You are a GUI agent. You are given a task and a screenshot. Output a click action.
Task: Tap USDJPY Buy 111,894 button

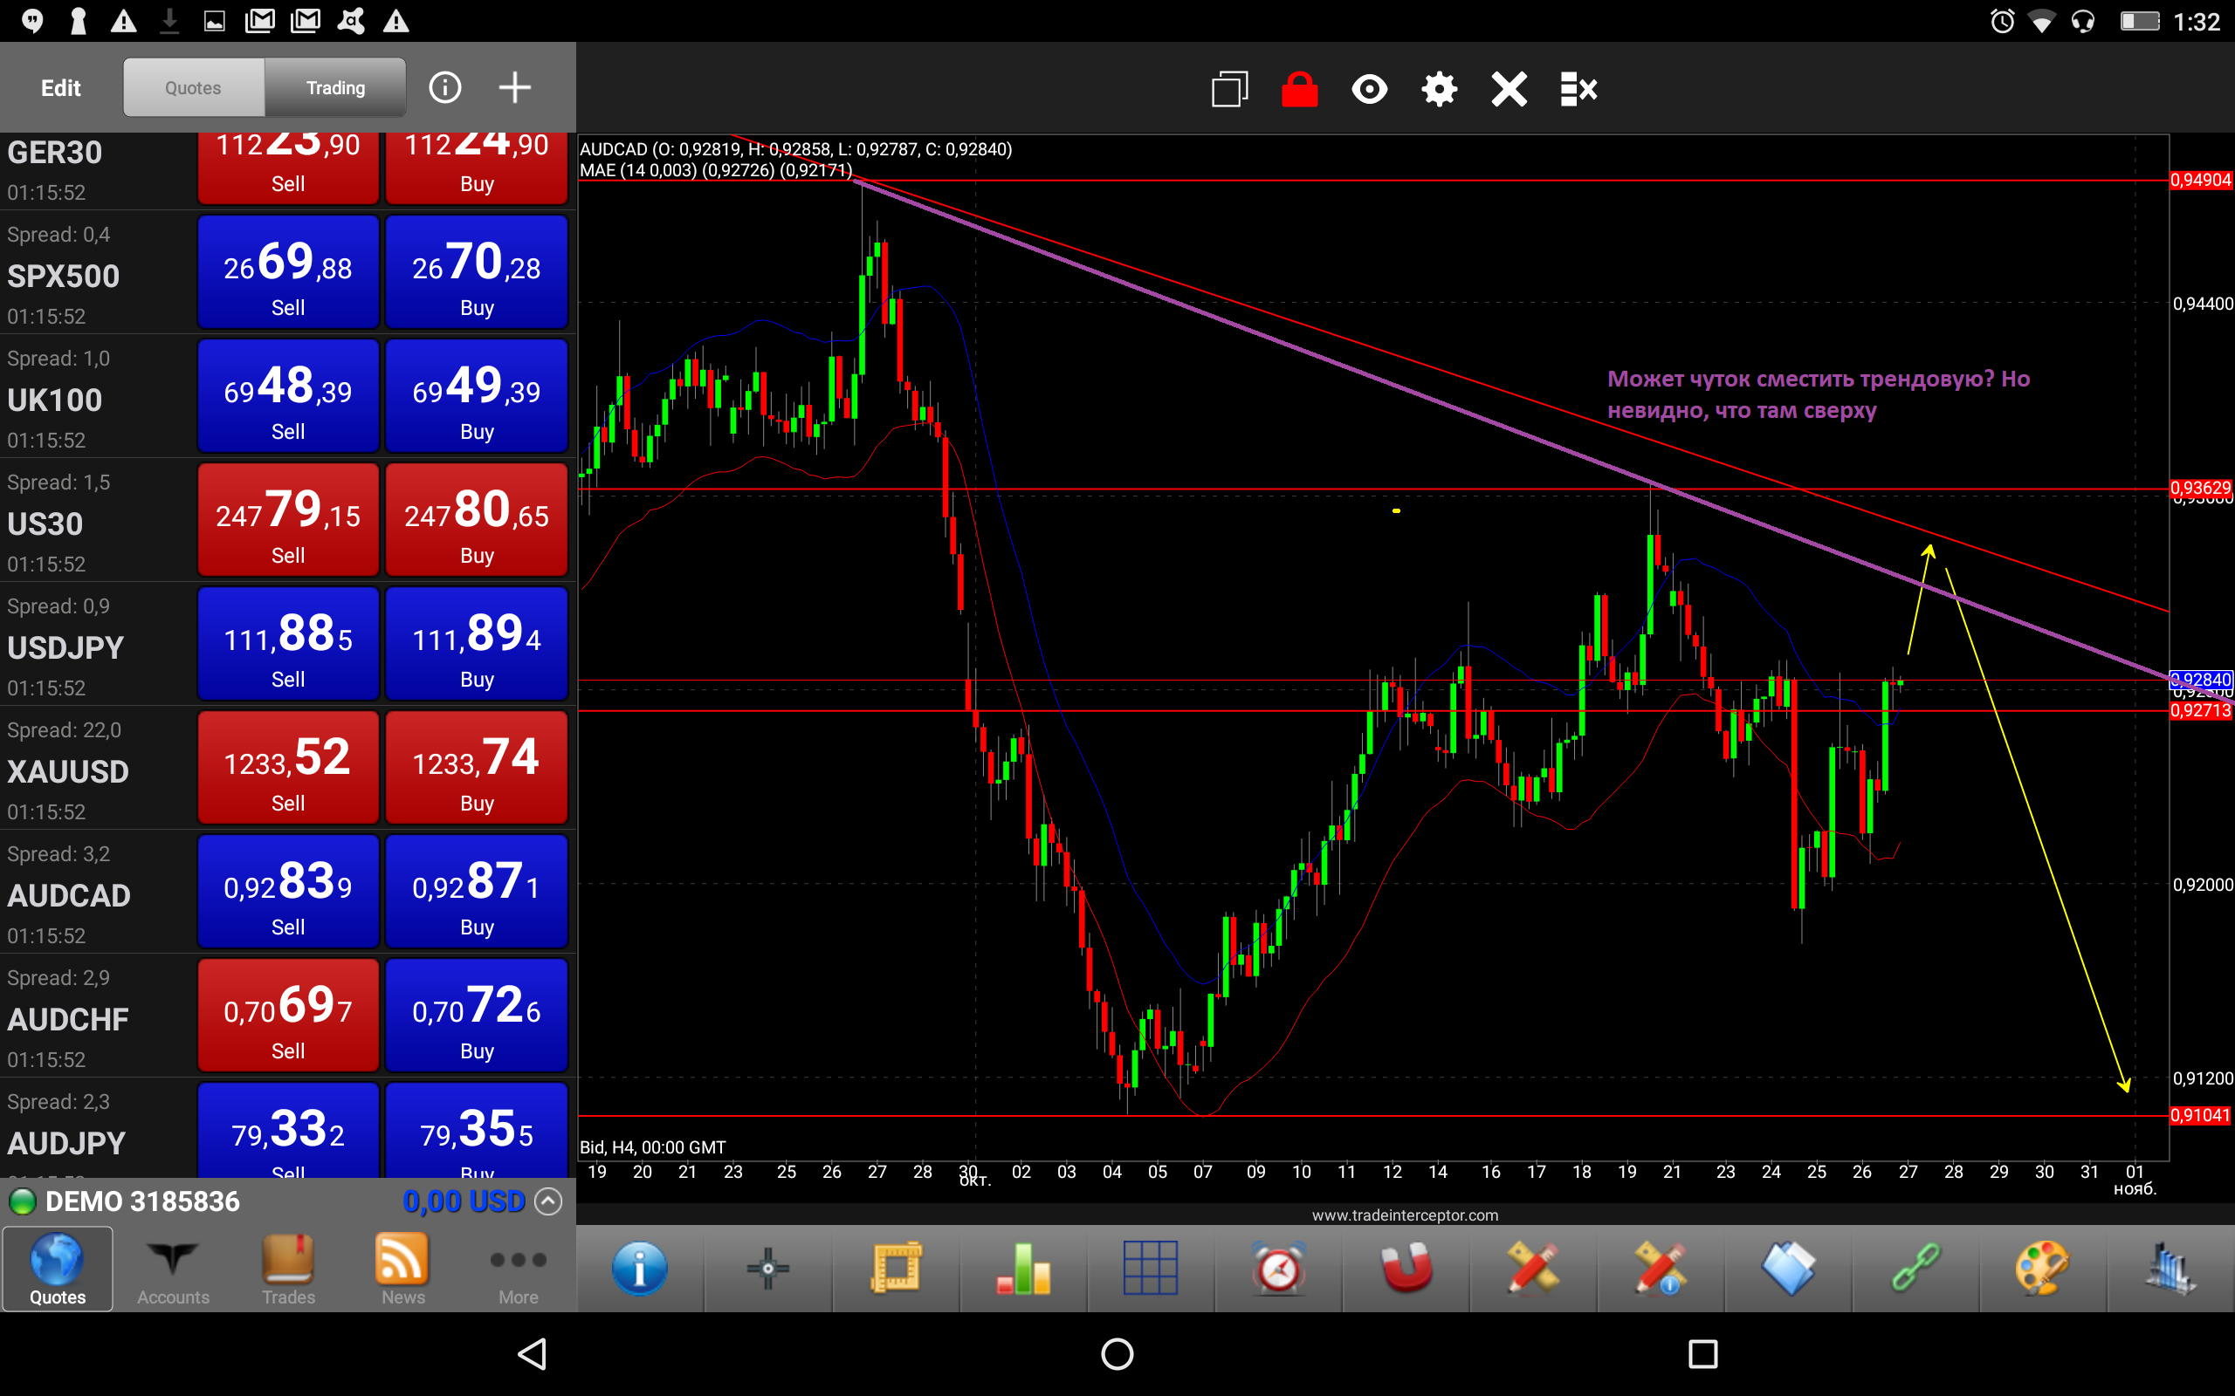click(477, 644)
